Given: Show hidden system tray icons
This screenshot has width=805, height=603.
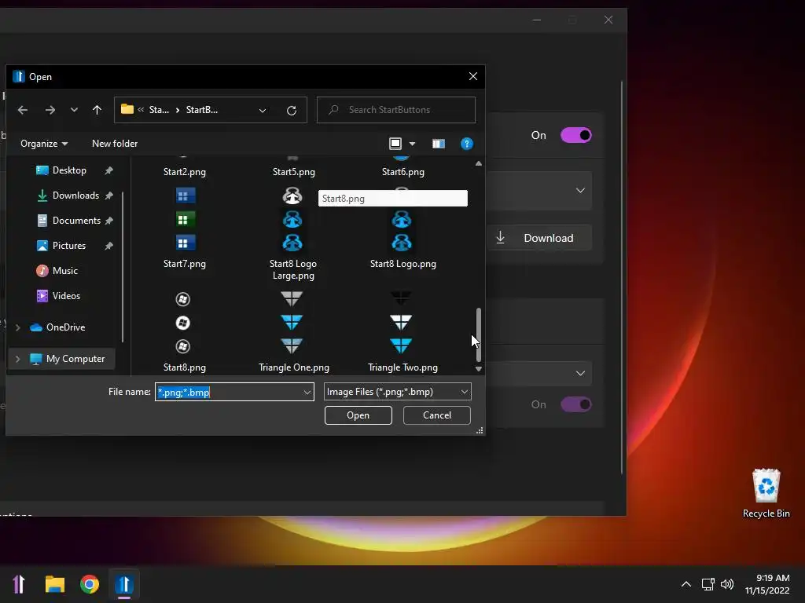Looking at the screenshot, I should click(686, 584).
